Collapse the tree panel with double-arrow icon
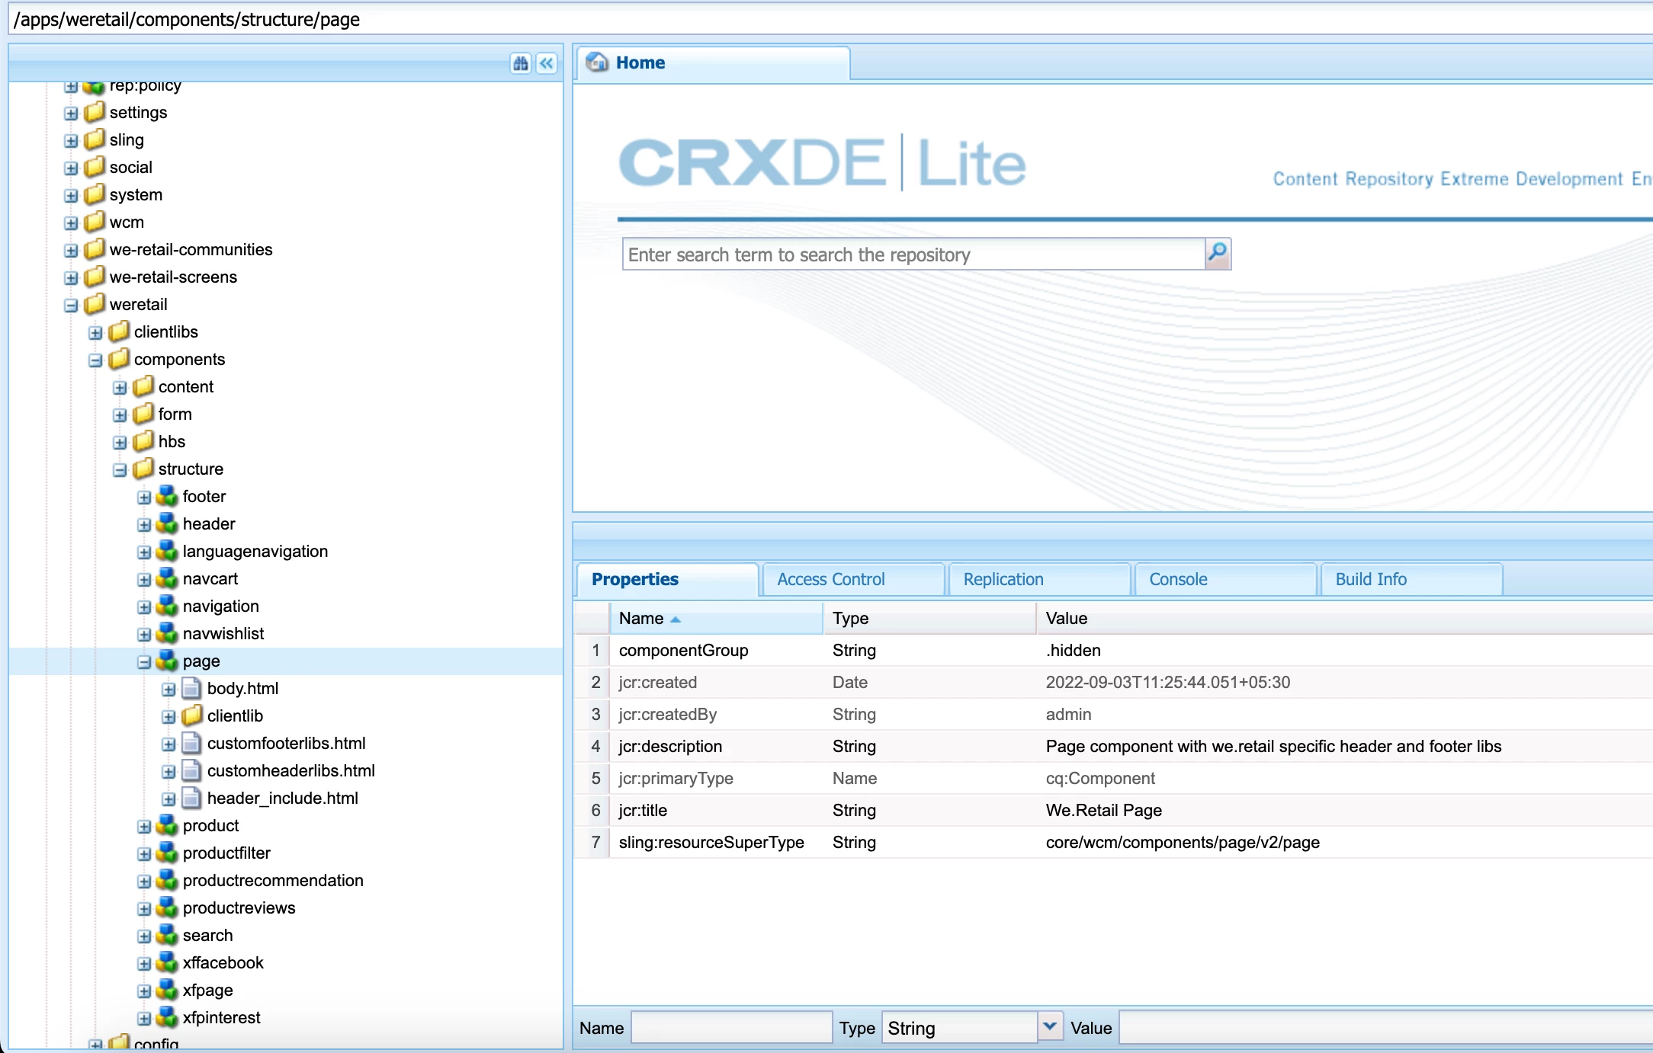The width and height of the screenshot is (1653, 1053). click(x=547, y=63)
